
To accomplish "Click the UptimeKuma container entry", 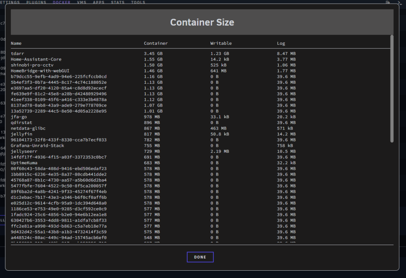I will pyautogui.click(x=24, y=163).
